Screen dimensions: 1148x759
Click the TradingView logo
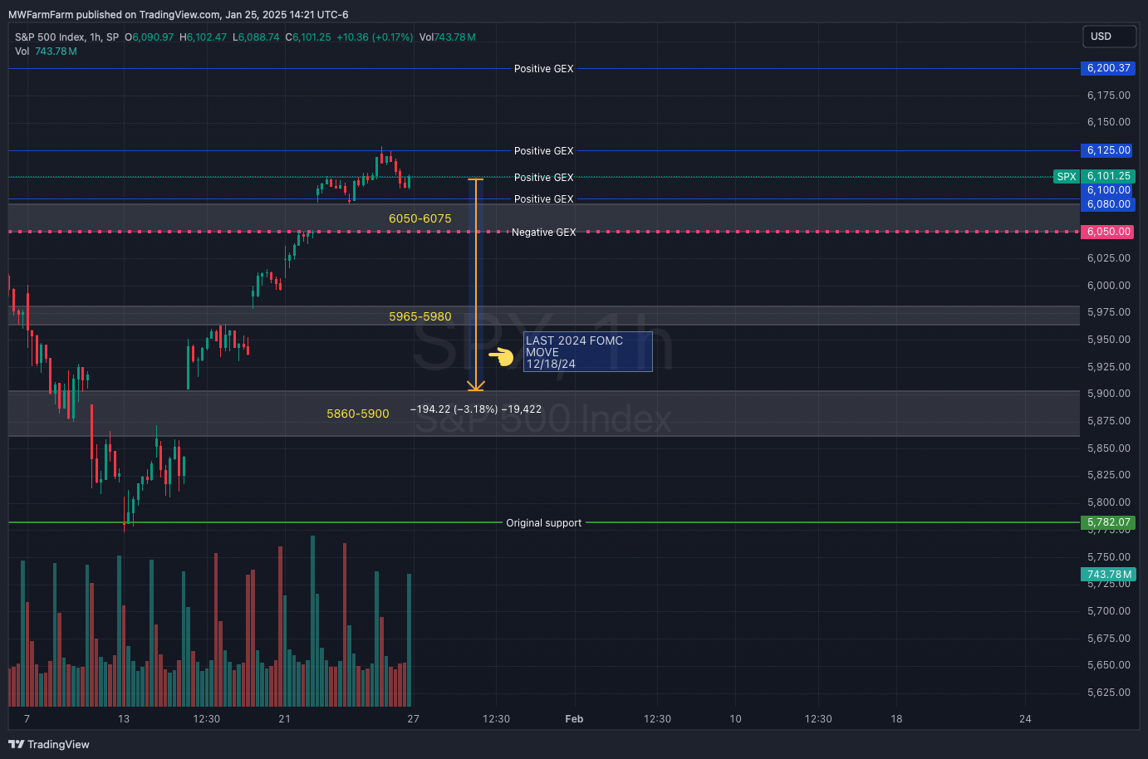(x=49, y=744)
